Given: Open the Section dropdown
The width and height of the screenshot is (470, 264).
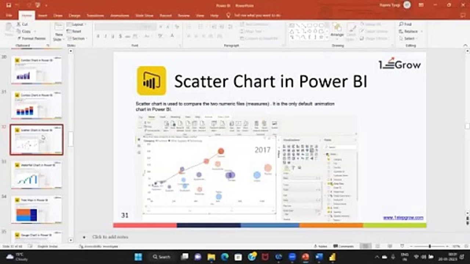Looking at the screenshot, I should coord(77,38).
